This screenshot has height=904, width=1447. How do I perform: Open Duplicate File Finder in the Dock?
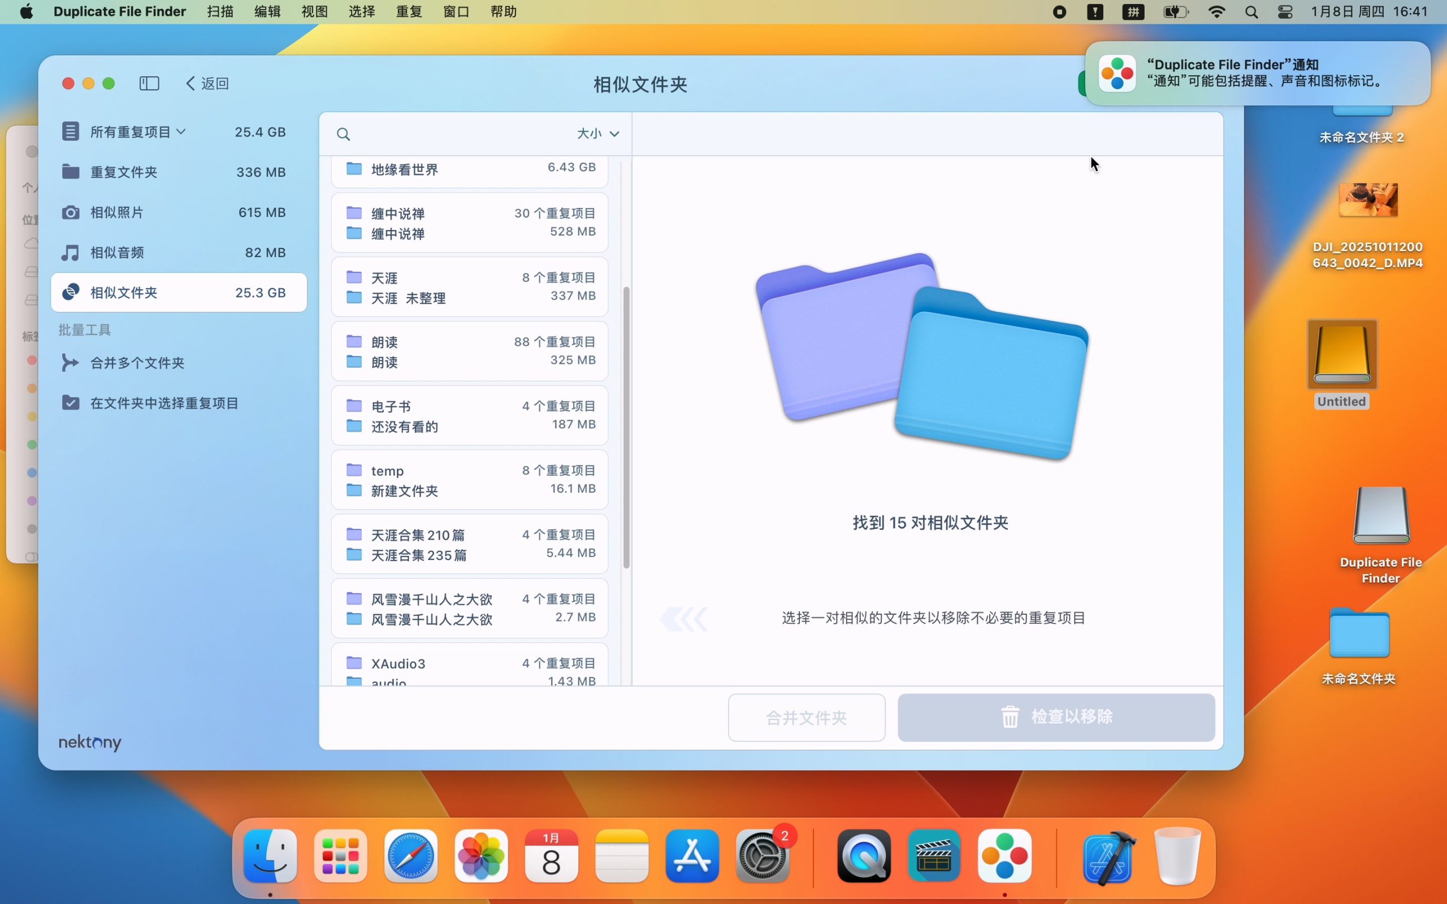point(1004,856)
